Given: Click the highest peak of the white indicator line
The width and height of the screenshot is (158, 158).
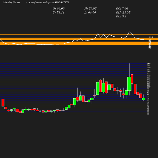Looking at the screenshot, I should pyautogui.click(x=130, y=32).
